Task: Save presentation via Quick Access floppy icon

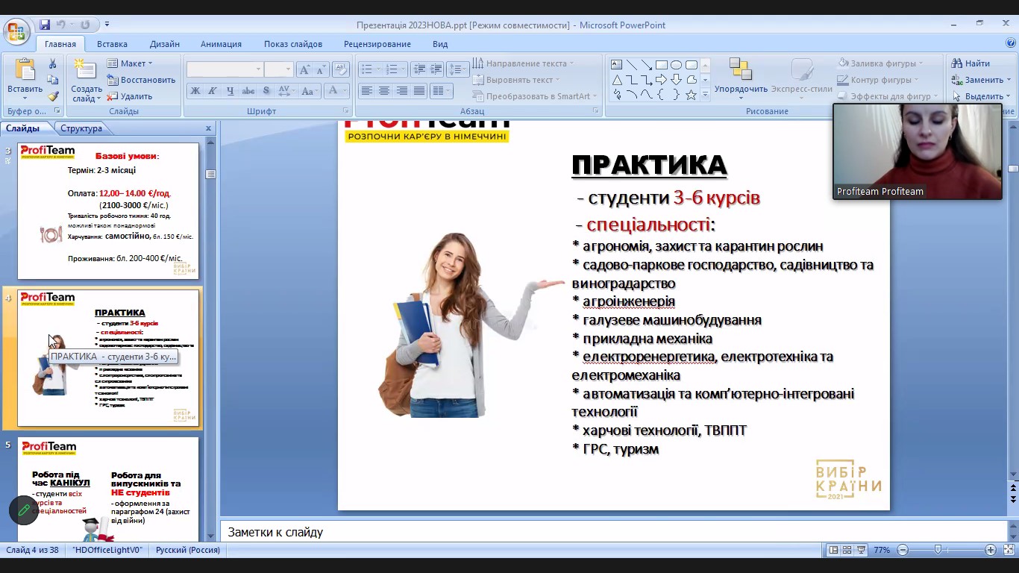Action: pyautogui.click(x=45, y=25)
